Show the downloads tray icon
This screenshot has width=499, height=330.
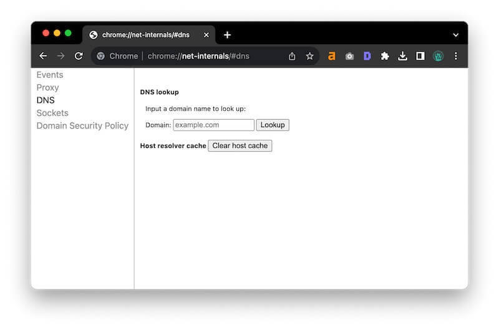pyautogui.click(x=402, y=56)
